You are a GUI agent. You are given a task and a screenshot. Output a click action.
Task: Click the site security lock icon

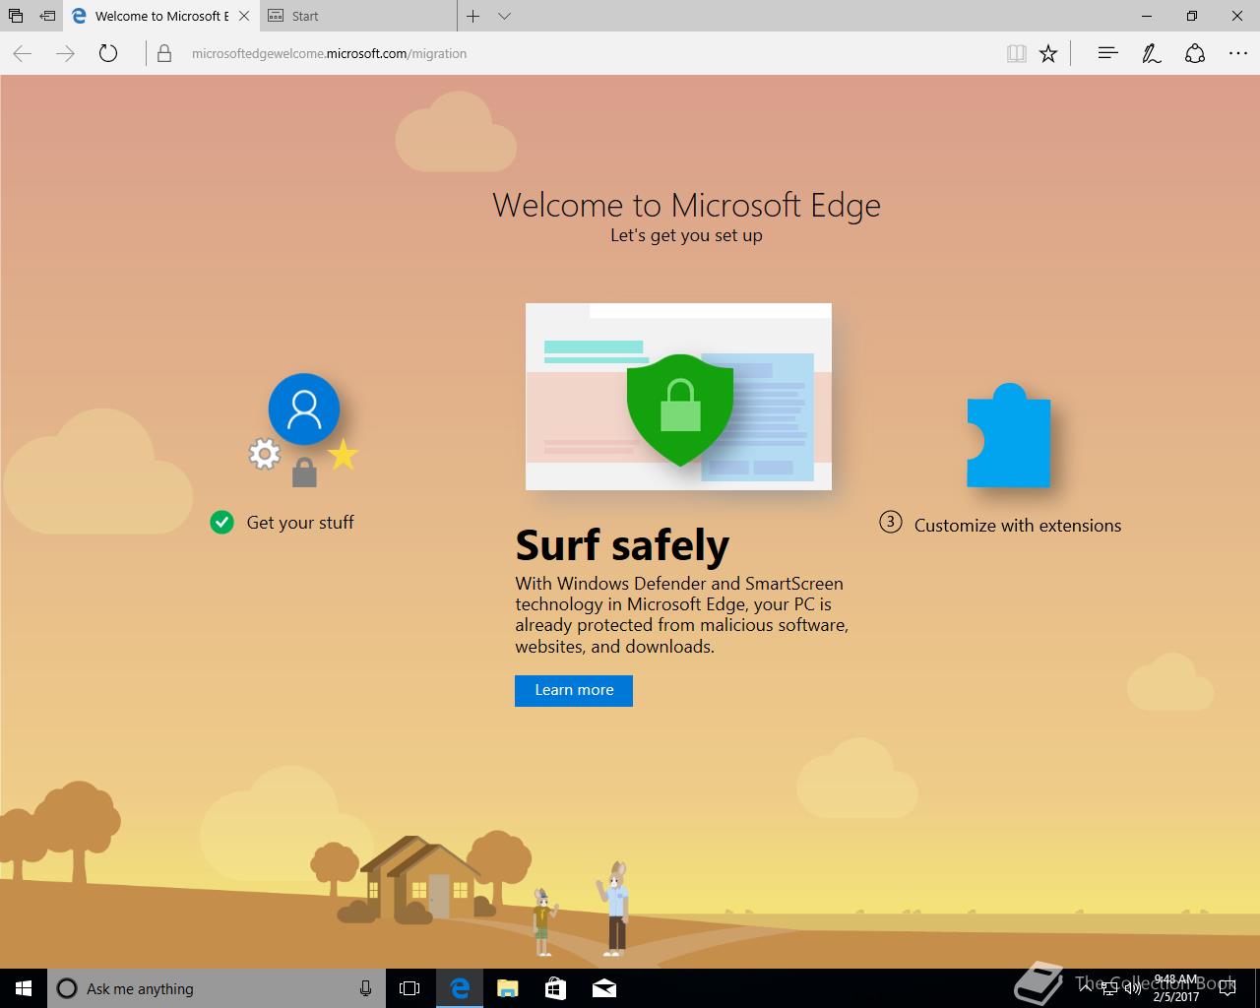164,53
